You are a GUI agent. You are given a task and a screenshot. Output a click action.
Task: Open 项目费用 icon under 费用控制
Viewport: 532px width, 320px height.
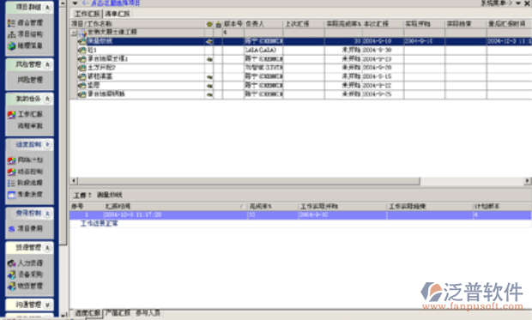click(11, 229)
